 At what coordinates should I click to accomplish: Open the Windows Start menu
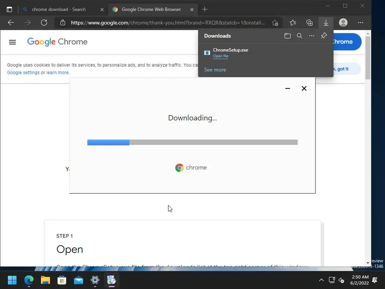coord(12,280)
